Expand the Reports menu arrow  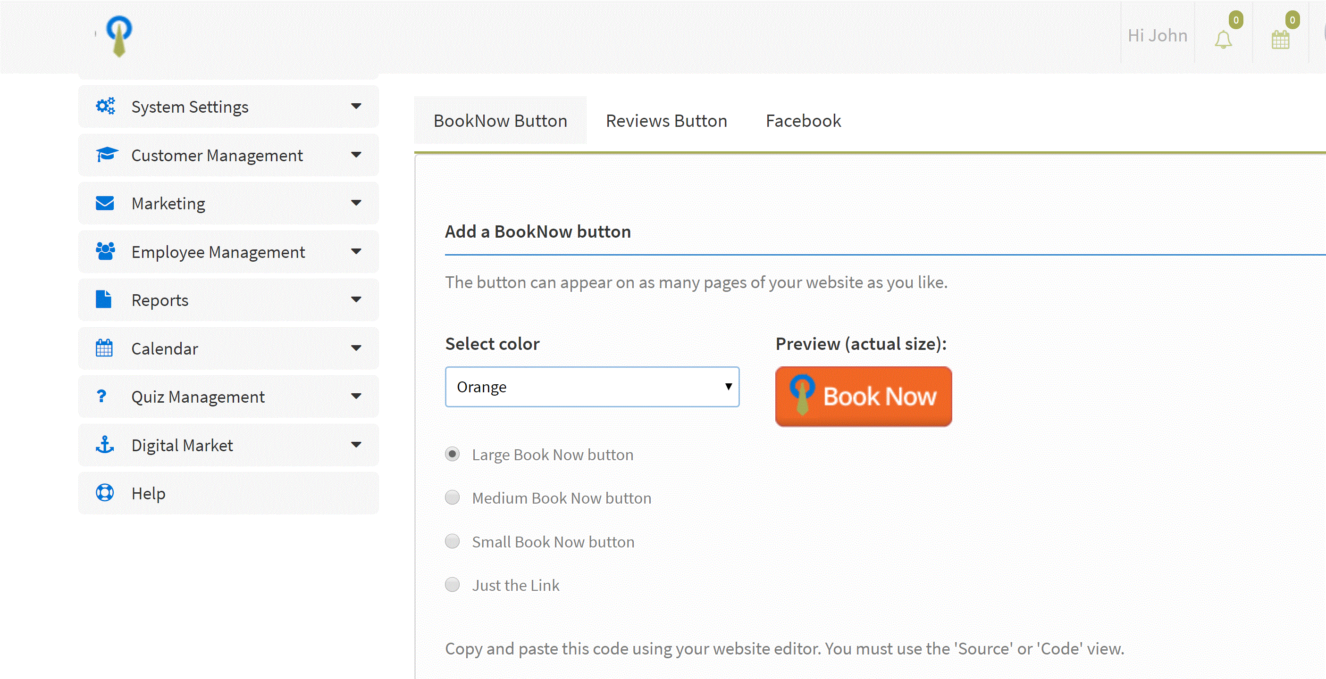tap(356, 300)
